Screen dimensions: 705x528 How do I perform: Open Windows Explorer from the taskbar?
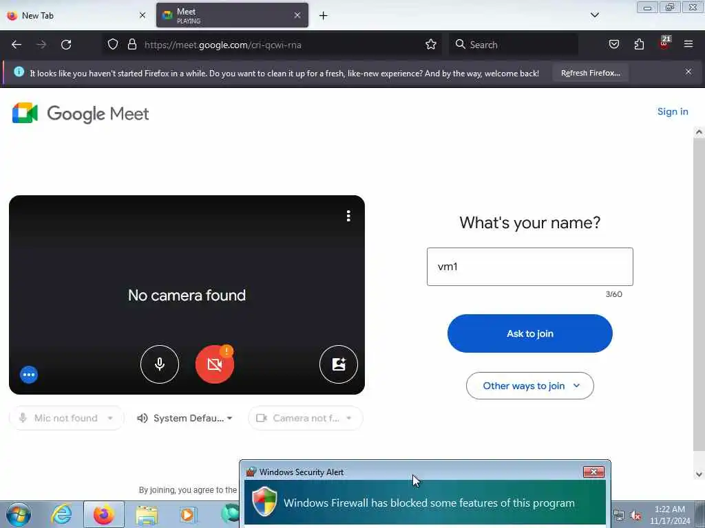tap(147, 516)
